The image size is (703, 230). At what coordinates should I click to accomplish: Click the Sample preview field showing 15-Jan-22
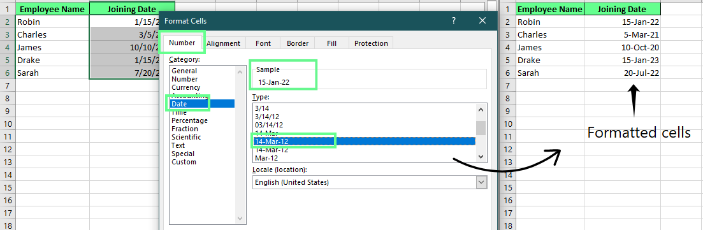coord(370,79)
